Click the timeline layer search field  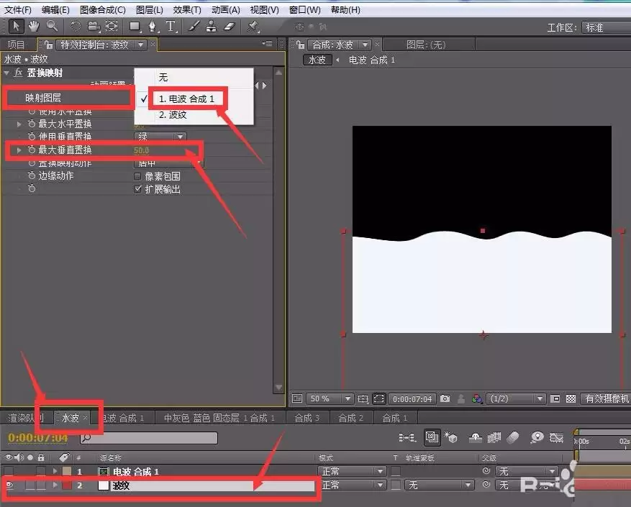tap(149, 438)
